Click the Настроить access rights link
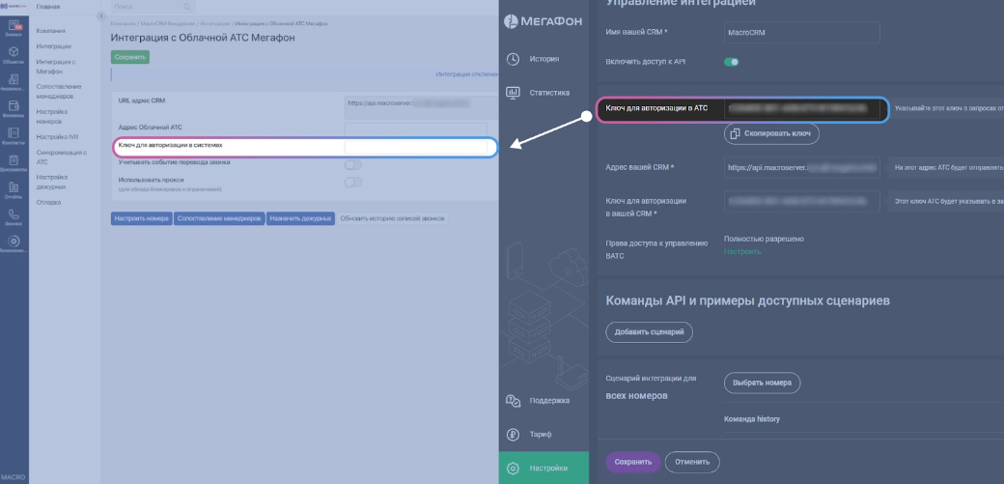Screen dimensions: 1004x484 click(x=741, y=251)
